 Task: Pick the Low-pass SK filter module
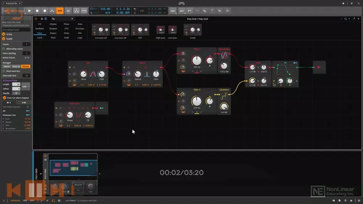(121, 31)
